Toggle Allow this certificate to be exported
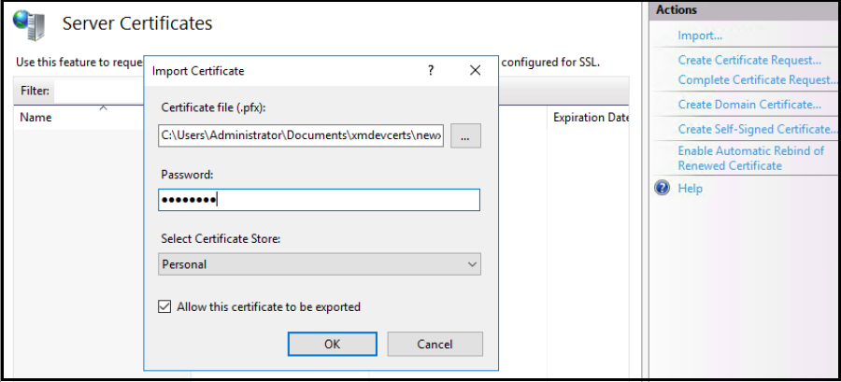The image size is (841, 382). pos(165,307)
